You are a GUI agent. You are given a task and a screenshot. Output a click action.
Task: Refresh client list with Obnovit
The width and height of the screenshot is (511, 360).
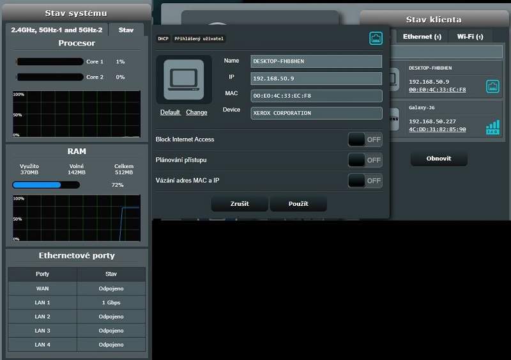point(439,159)
